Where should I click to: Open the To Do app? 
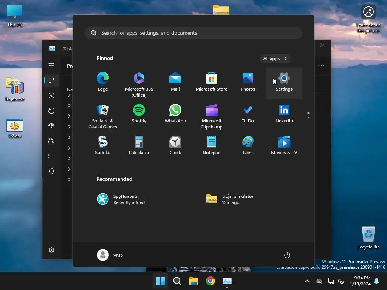click(248, 114)
